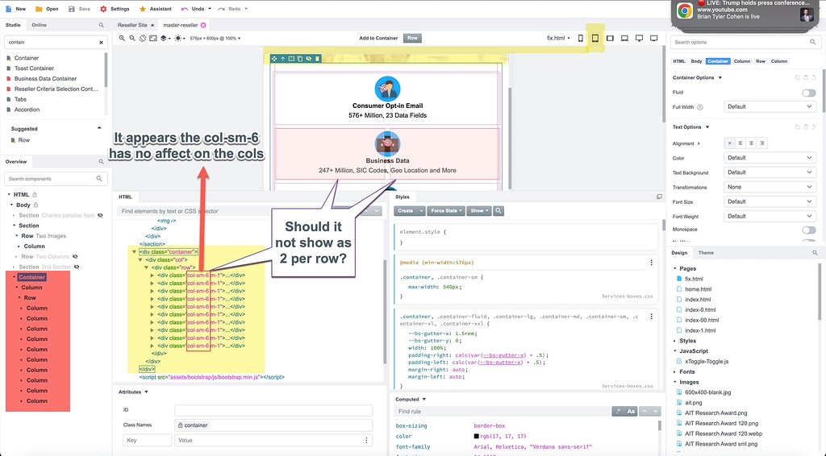Click the Create style button

(x=409, y=211)
